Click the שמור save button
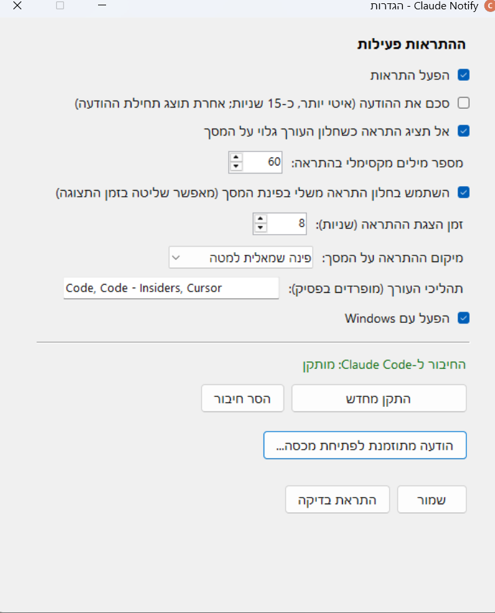 (x=432, y=500)
